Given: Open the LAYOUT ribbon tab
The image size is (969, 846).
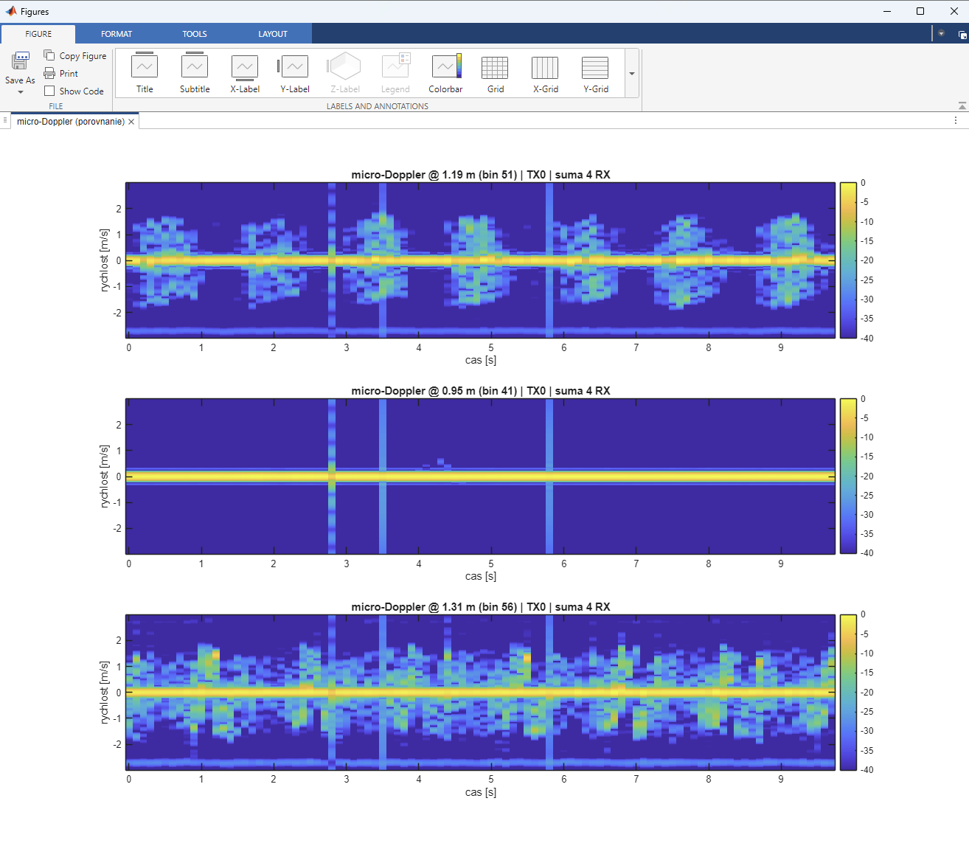Looking at the screenshot, I should [x=273, y=34].
